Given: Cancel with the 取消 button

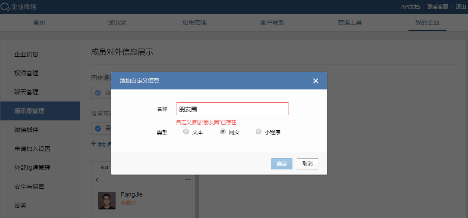Looking at the screenshot, I should click(x=308, y=164).
